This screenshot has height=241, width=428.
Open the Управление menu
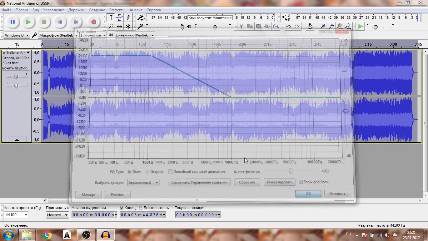53,10
